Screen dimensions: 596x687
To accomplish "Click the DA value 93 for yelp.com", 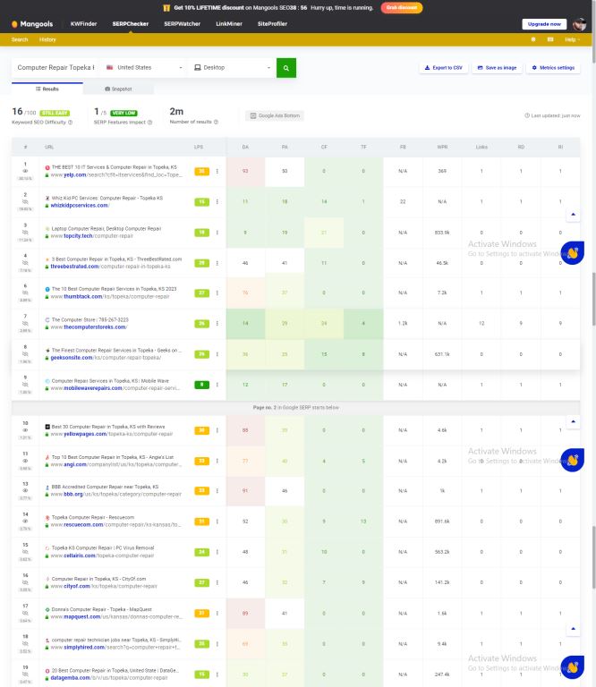I will 245,172.
